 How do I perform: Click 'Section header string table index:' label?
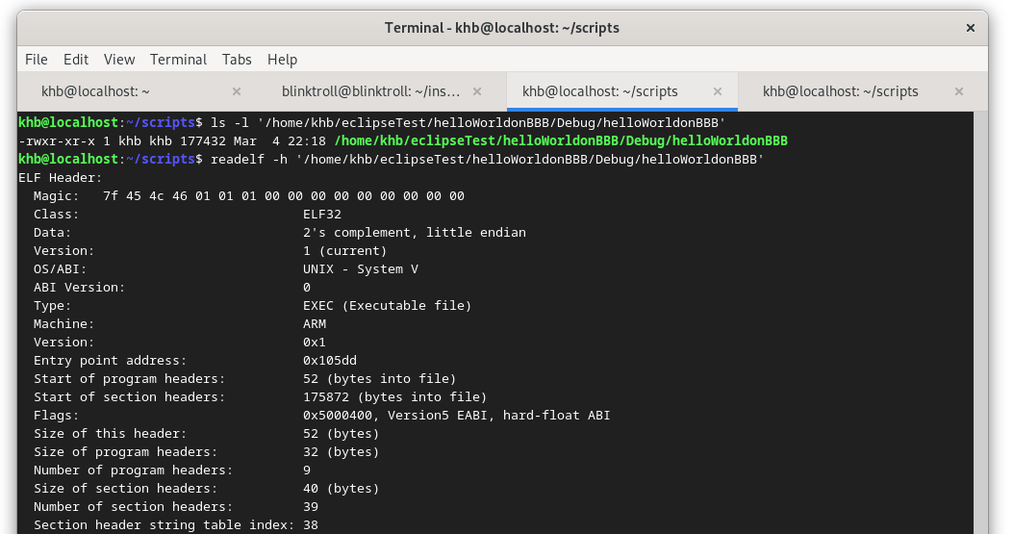tap(165, 525)
